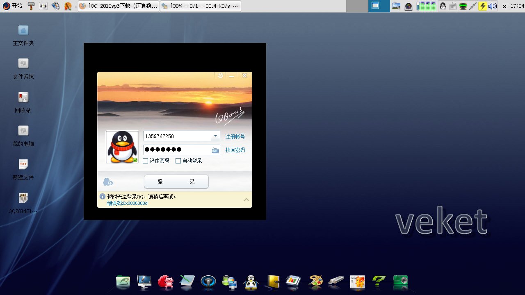Open the notepad with pencil dock icon
This screenshot has height=295, width=525.
(187, 281)
